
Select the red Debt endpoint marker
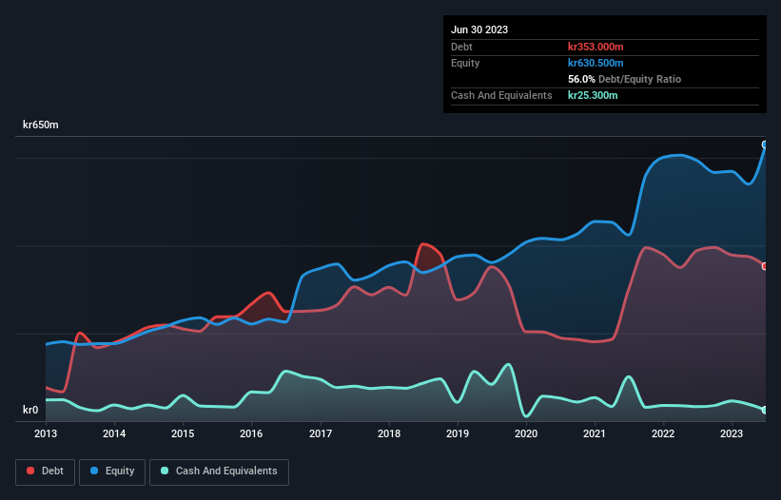click(x=765, y=267)
